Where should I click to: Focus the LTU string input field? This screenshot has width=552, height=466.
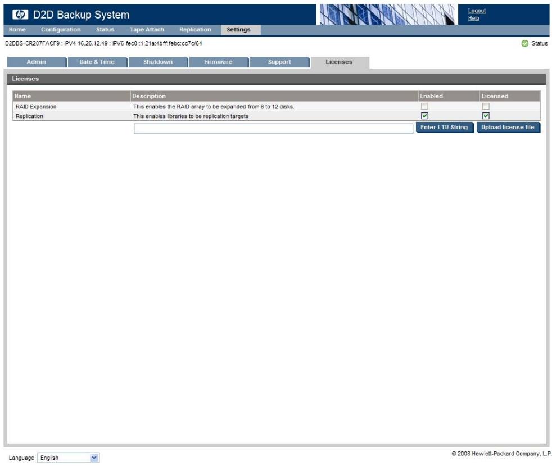pyautogui.click(x=273, y=129)
